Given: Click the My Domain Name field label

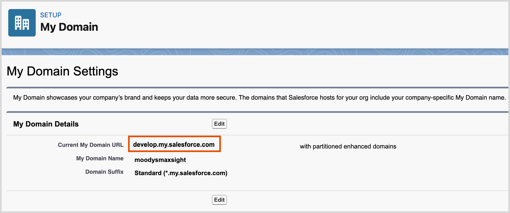Looking at the screenshot, I should (100, 158).
